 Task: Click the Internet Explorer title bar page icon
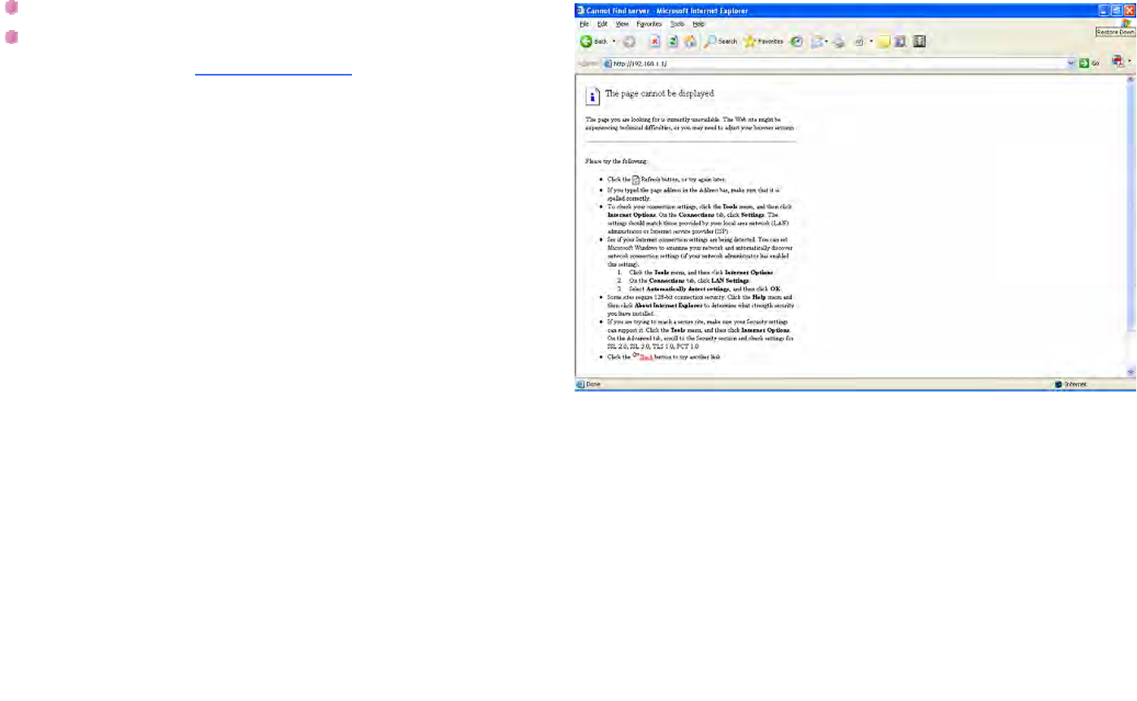[580, 11]
